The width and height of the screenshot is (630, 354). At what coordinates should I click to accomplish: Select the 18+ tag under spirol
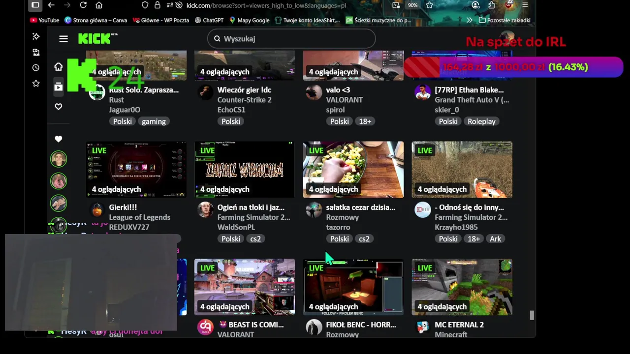click(x=365, y=121)
